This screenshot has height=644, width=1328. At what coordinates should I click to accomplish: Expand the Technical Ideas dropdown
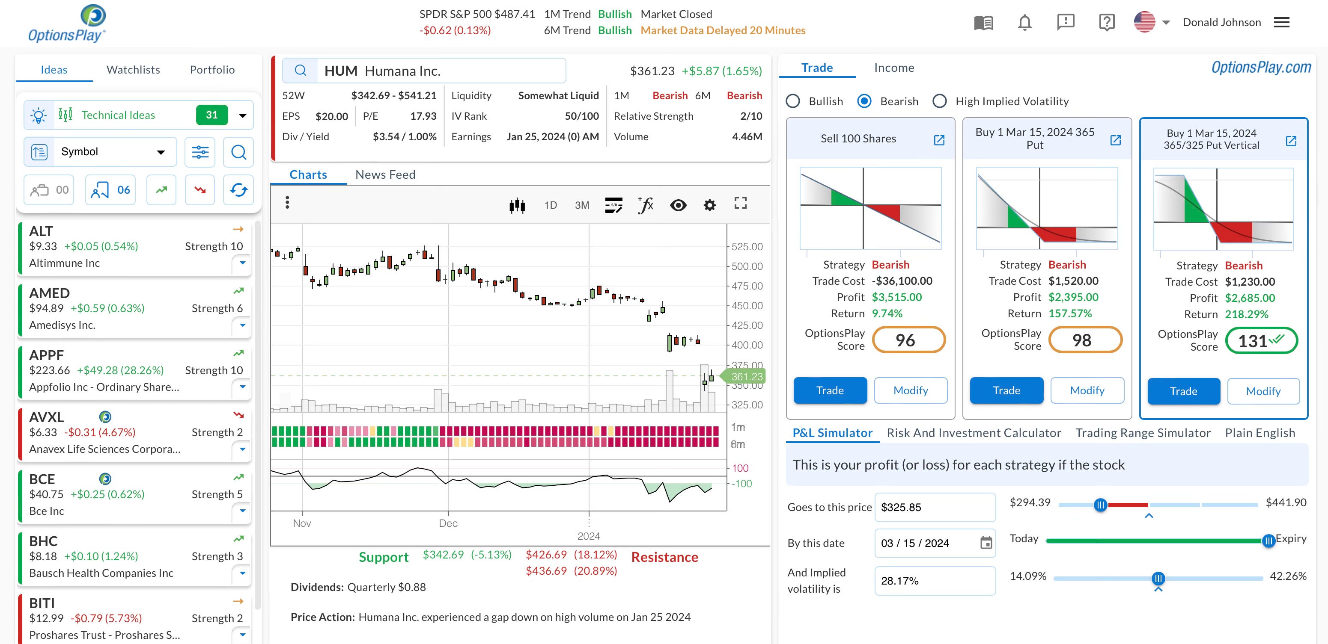pyautogui.click(x=242, y=115)
